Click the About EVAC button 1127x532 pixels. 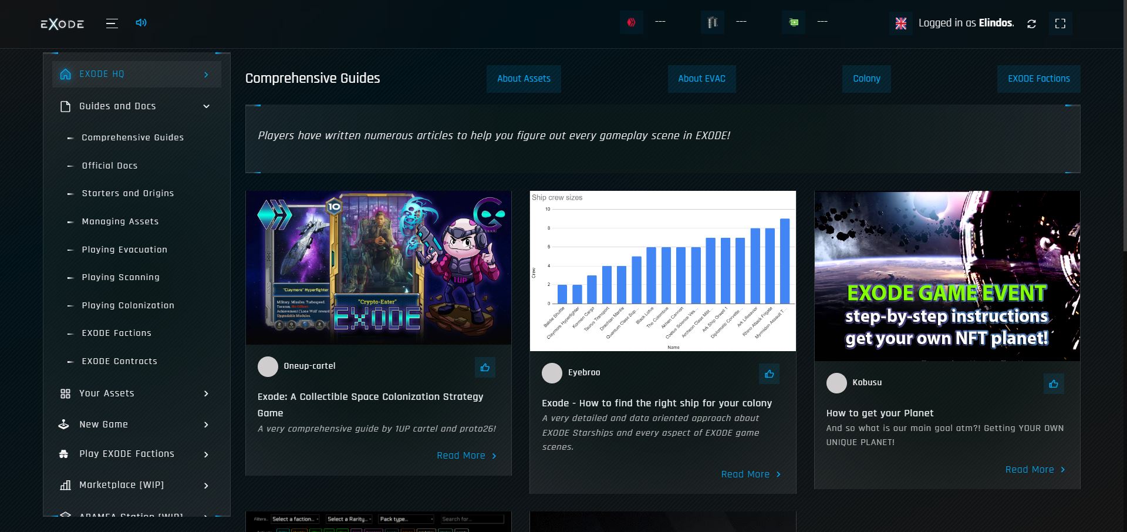[x=701, y=79]
